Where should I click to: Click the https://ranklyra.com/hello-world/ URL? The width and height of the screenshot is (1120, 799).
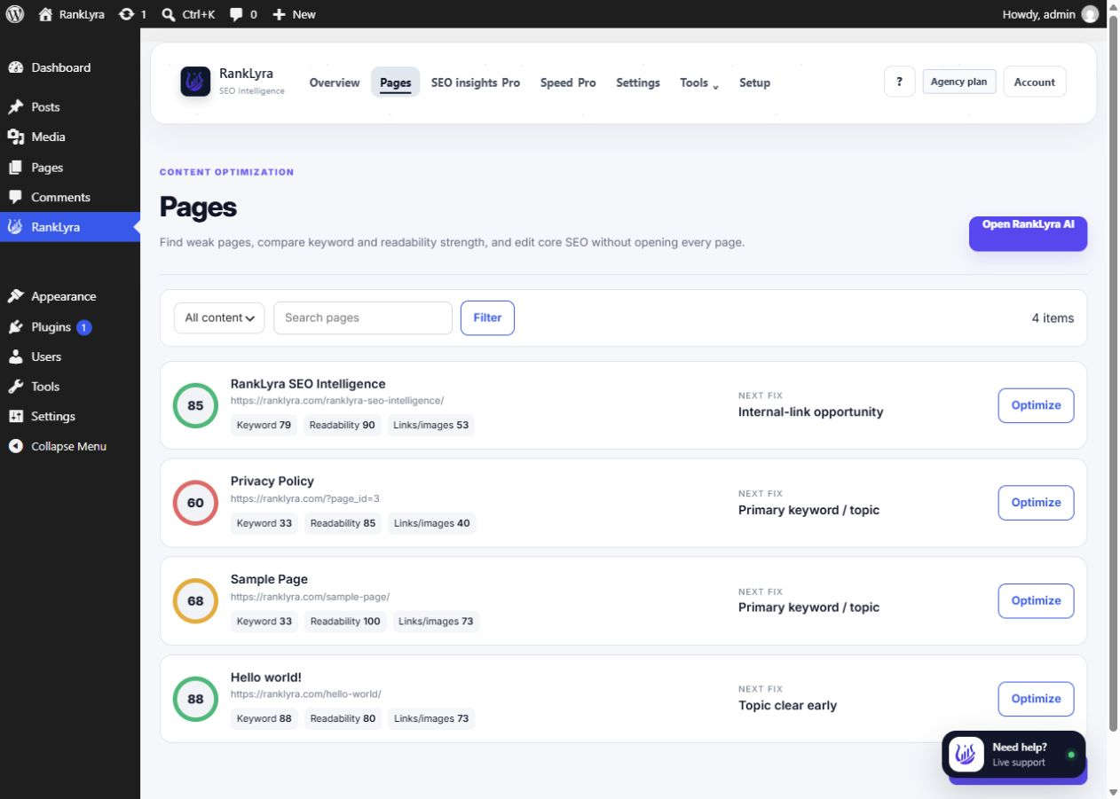306,694
